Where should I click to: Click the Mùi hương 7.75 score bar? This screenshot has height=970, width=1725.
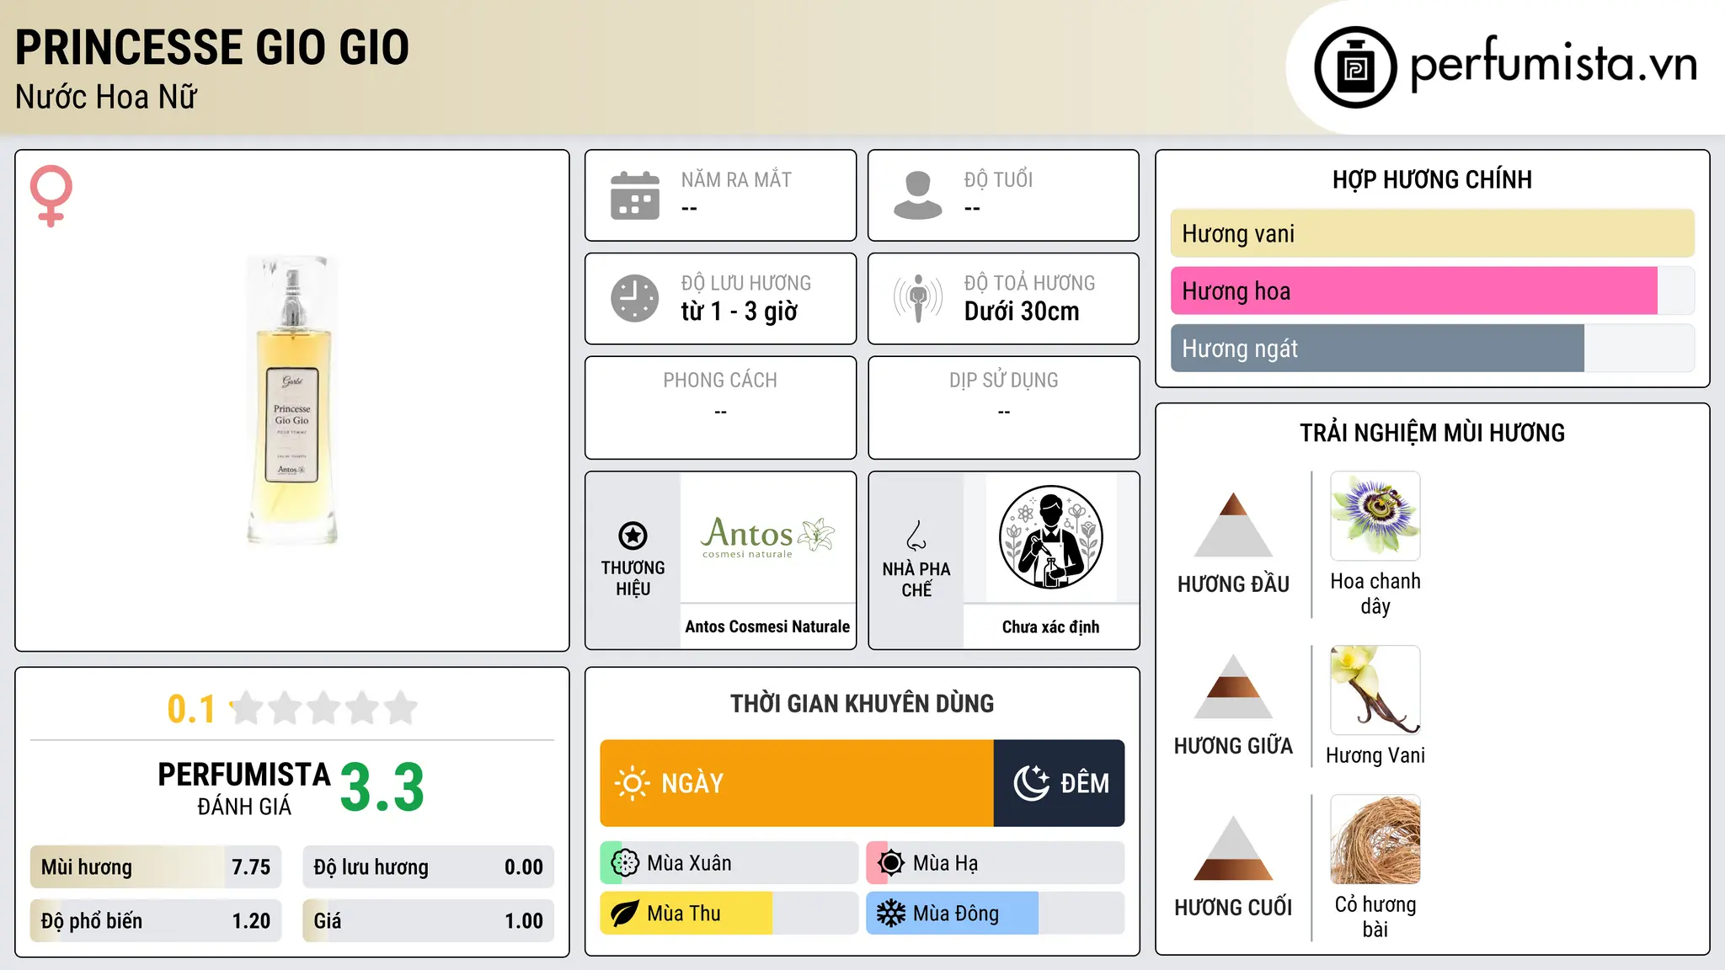click(156, 867)
